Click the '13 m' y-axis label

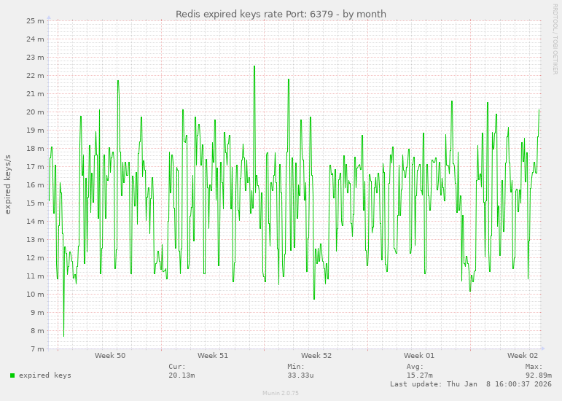point(35,240)
